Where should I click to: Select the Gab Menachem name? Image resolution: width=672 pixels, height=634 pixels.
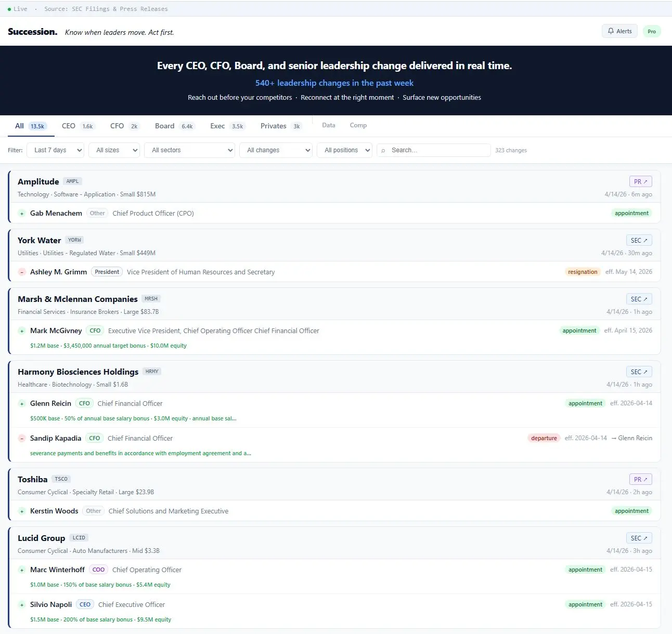click(56, 213)
